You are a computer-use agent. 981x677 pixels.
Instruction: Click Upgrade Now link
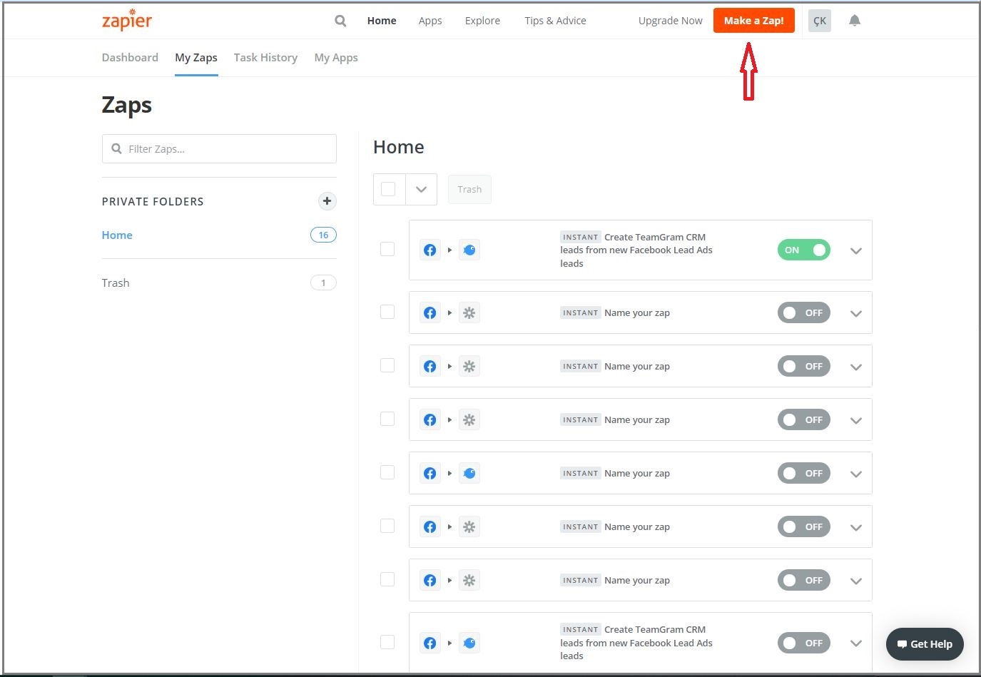click(671, 21)
